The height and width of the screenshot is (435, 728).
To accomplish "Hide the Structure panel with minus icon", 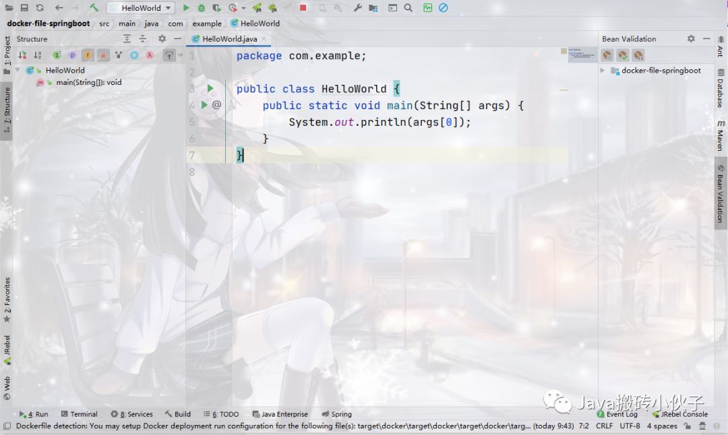I will click(177, 38).
